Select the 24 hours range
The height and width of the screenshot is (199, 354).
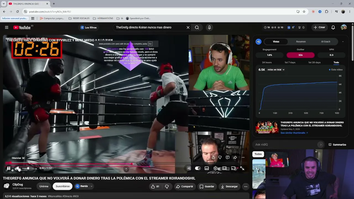coord(267,62)
